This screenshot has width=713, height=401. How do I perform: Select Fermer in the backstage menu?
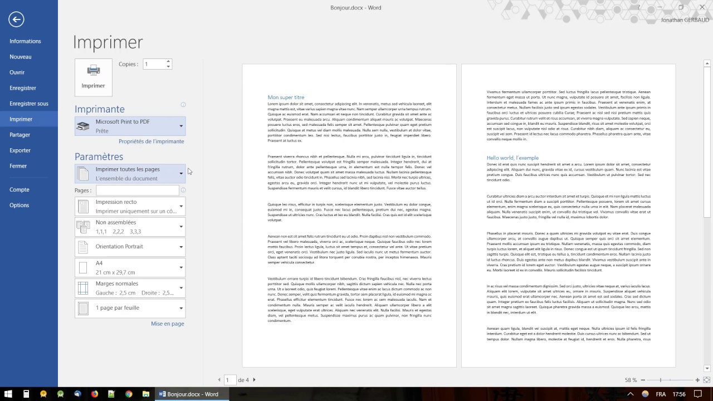[x=29, y=166]
